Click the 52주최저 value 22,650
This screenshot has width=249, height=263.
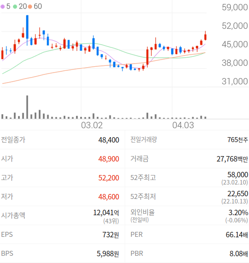[x=238, y=194]
